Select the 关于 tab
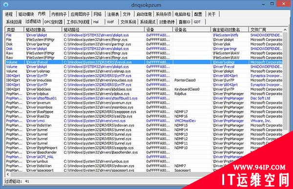The width and height of the screenshot is (293, 189). (211, 14)
